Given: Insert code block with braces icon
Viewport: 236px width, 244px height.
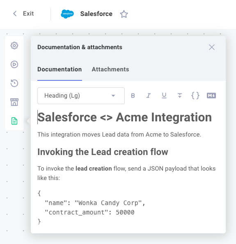Looking at the screenshot, I should pos(195,96).
